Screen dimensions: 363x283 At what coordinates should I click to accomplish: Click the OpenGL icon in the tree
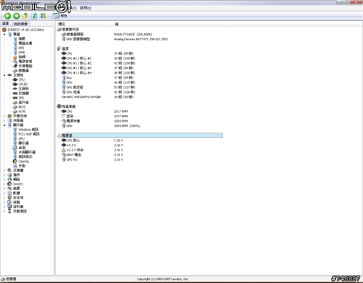[15, 161]
